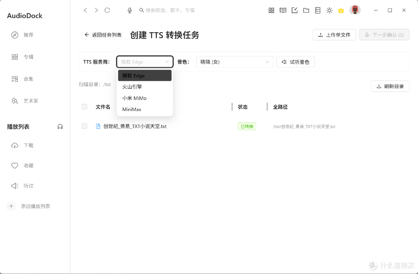The image size is (418, 274).
Task: Click file name 创世纪_黄易_TXT小说天堂.txt
Action: click(x=135, y=126)
